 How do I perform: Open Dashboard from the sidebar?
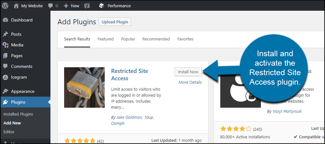22,20
